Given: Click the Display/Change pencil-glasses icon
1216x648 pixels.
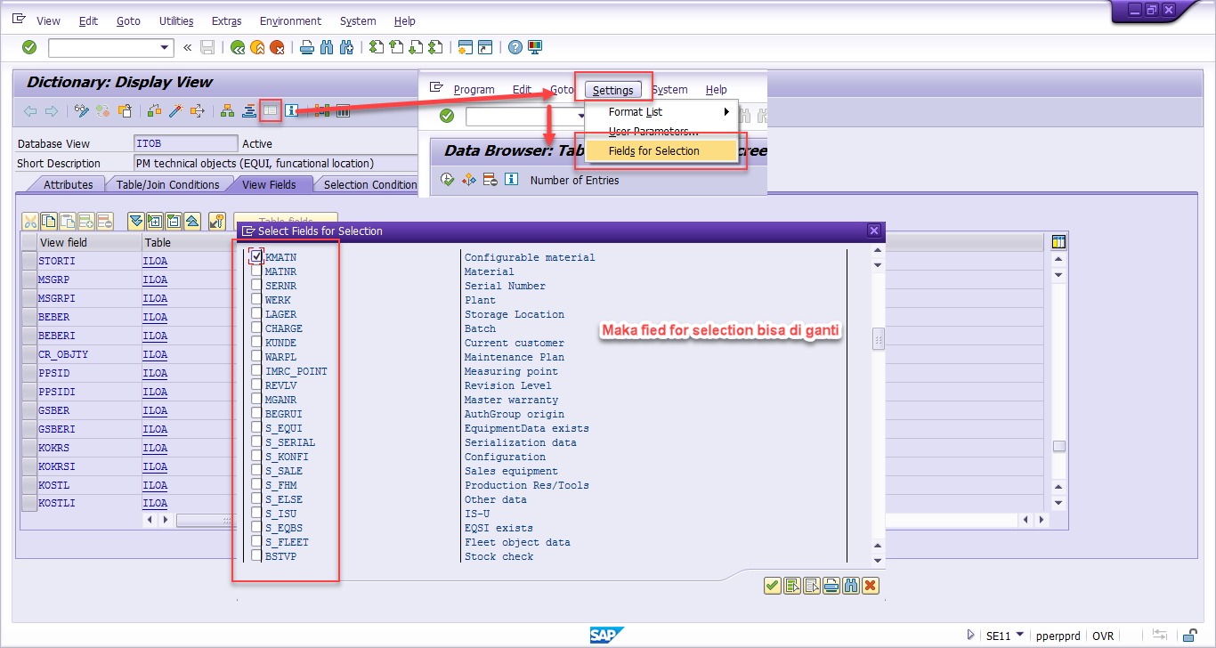Looking at the screenshot, I should (x=82, y=110).
